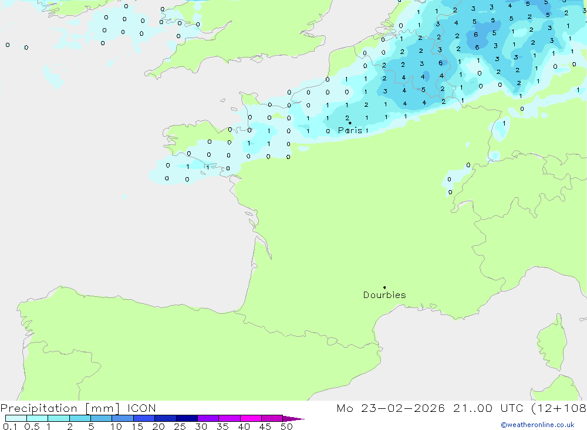The image size is (587, 430).
Task: Click the '(12+108' forecast run text
Action: point(559,408)
